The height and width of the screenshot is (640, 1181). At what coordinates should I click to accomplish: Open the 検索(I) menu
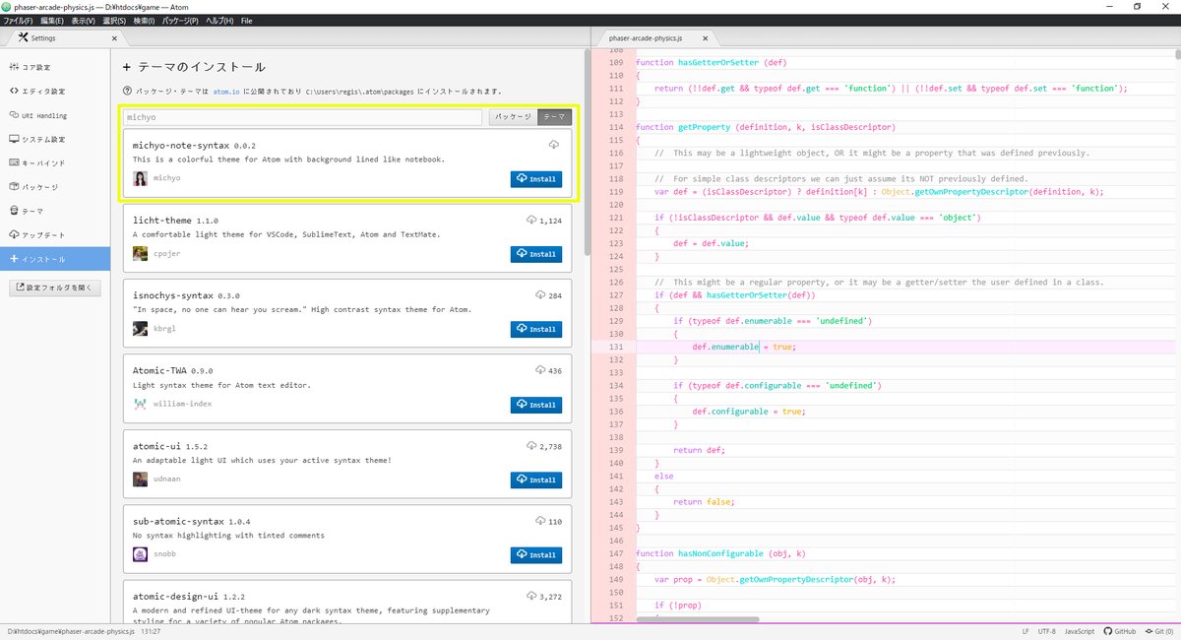[144, 20]
